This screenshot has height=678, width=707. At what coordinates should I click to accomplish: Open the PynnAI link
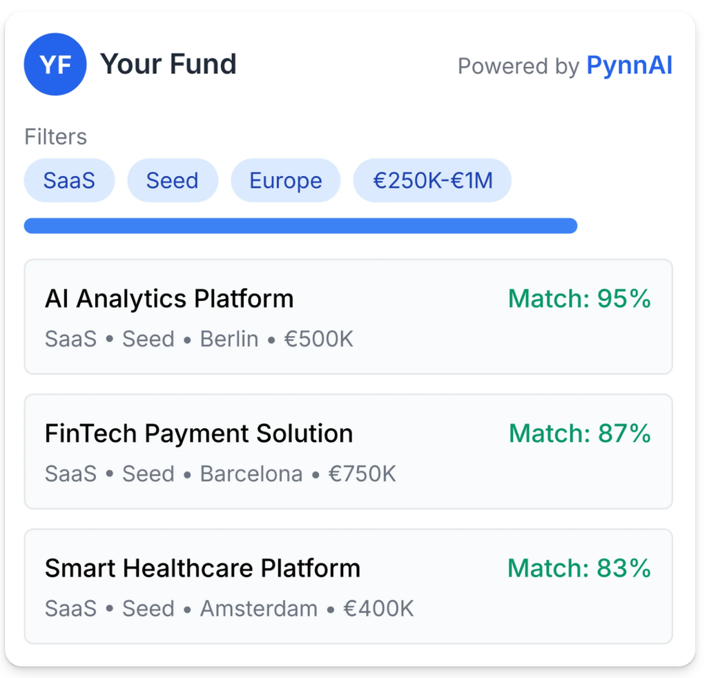tap(629, 66)
